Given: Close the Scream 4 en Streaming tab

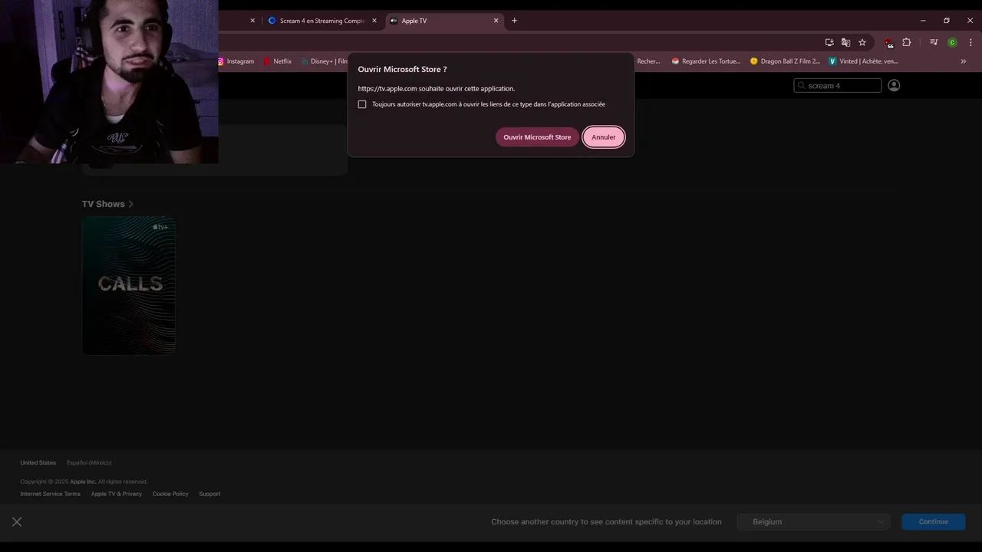Looking at the screenshot, I should pos(374,21).
